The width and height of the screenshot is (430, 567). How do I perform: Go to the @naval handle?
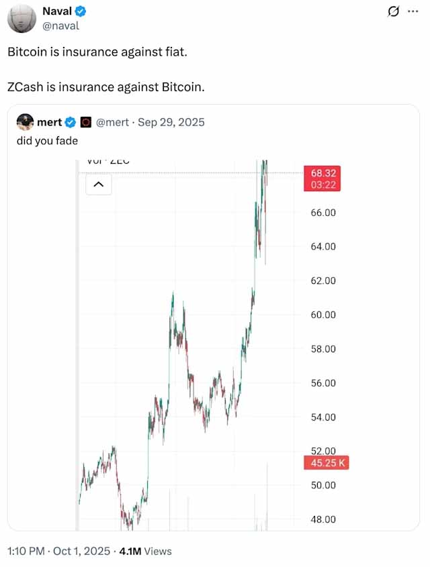[61, 25]
